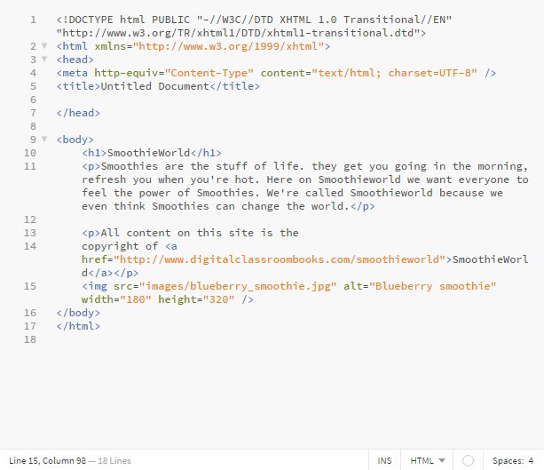Click line number 15 in the gutter
The width and height of the screenshot is (544, 470).
coord(30,286)
